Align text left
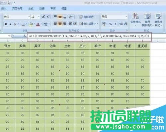166x132 pixels. click(55, 24)
